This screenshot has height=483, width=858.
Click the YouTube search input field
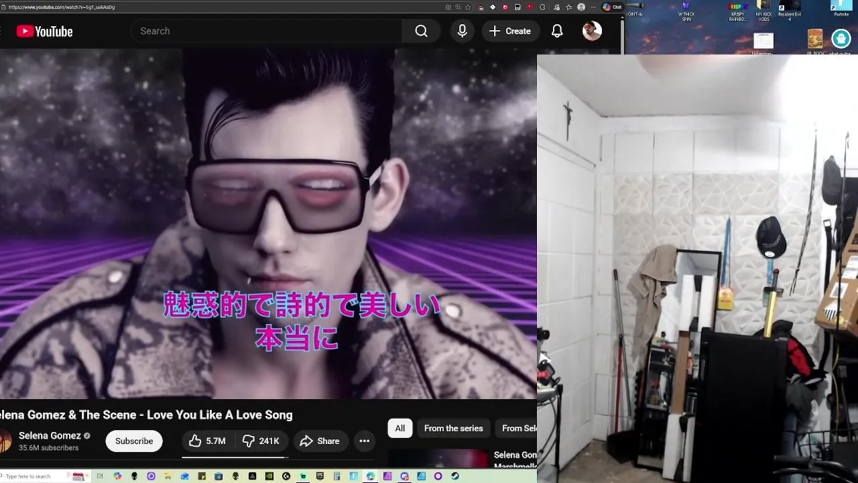267,31
